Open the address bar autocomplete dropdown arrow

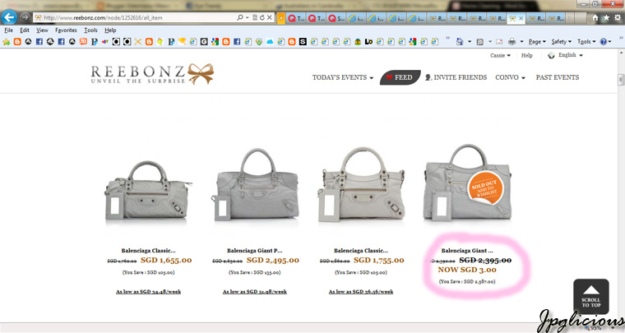click(248, 17)
